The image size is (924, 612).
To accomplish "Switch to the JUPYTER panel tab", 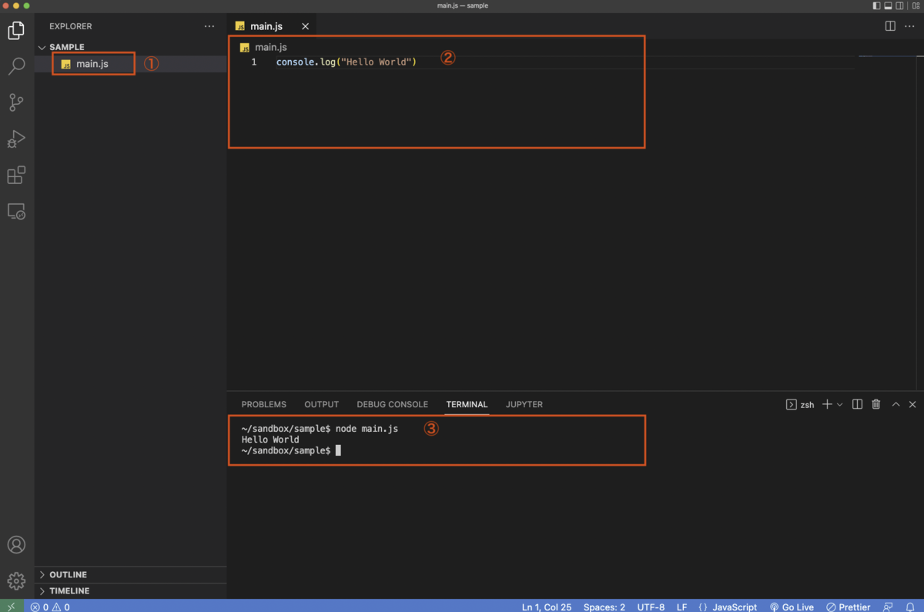I will click(524, 404).
